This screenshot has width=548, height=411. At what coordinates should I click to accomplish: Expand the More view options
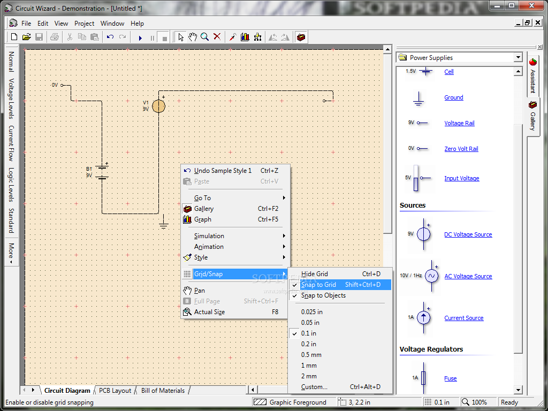pyautogui.click(x=11, y=253)
